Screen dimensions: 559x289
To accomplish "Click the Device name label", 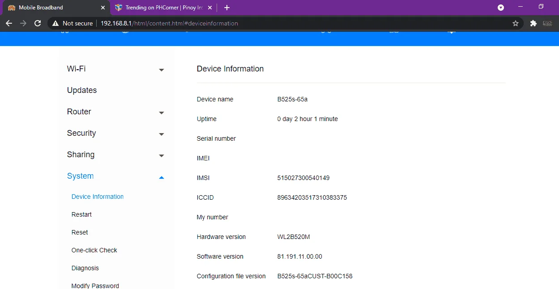I will point(215,99).
